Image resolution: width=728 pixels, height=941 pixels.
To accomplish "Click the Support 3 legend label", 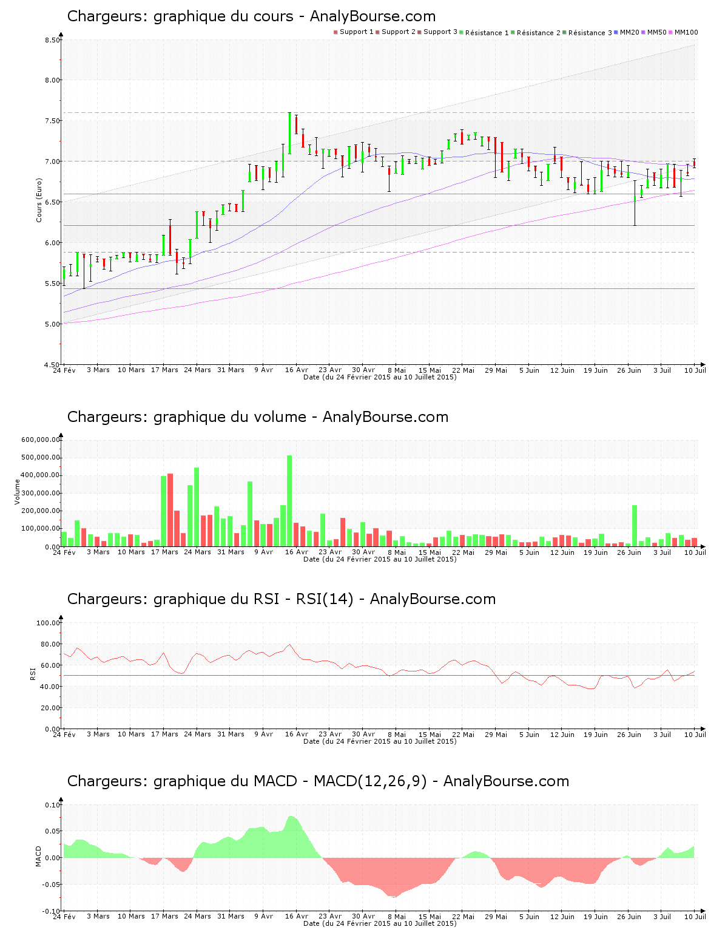I will click(x=440, y=32).
